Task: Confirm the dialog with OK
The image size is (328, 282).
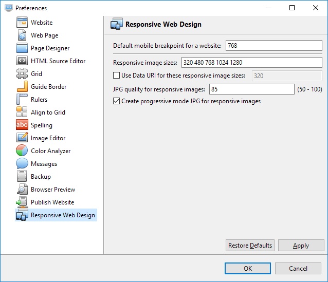Action: coord(248,269)
